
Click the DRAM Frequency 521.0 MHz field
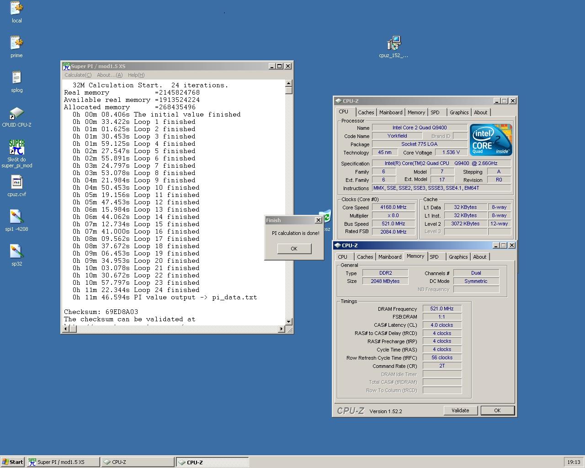coord(442,308)
